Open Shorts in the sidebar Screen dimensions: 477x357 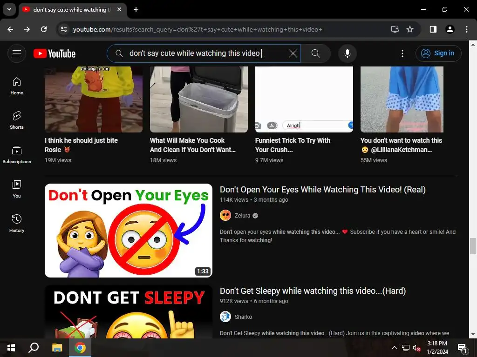(x=17, y=120)
